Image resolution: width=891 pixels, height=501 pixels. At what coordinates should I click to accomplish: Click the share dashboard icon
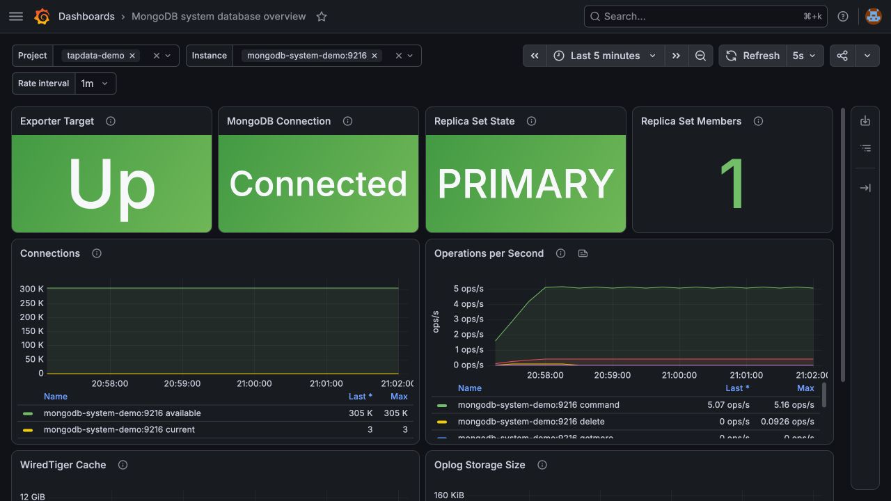click(842, 56)
